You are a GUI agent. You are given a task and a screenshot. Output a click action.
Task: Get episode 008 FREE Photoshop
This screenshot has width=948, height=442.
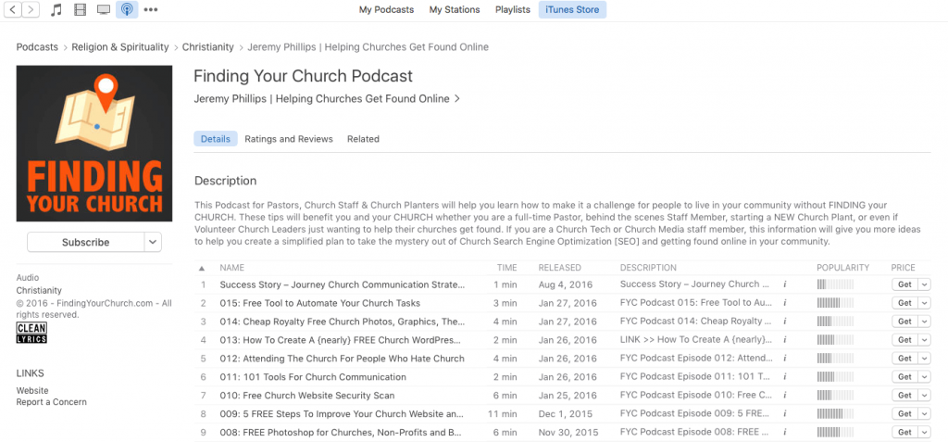(905, 433)
